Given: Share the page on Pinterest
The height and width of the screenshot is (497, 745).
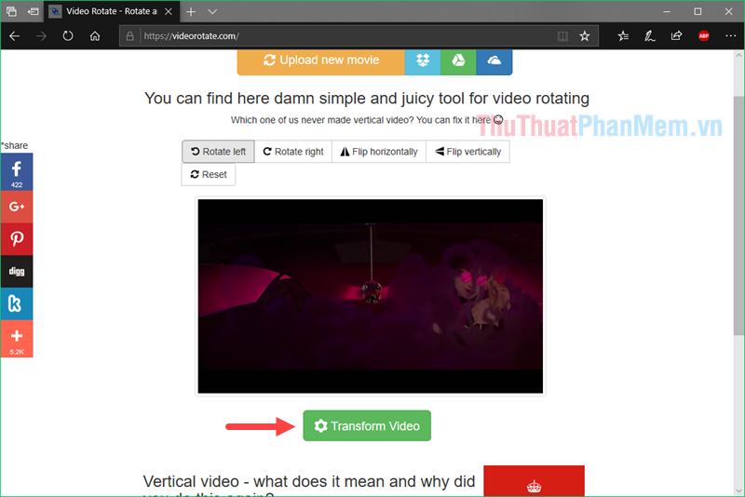Looking at the screenshot, I should (x=17, y=239).
